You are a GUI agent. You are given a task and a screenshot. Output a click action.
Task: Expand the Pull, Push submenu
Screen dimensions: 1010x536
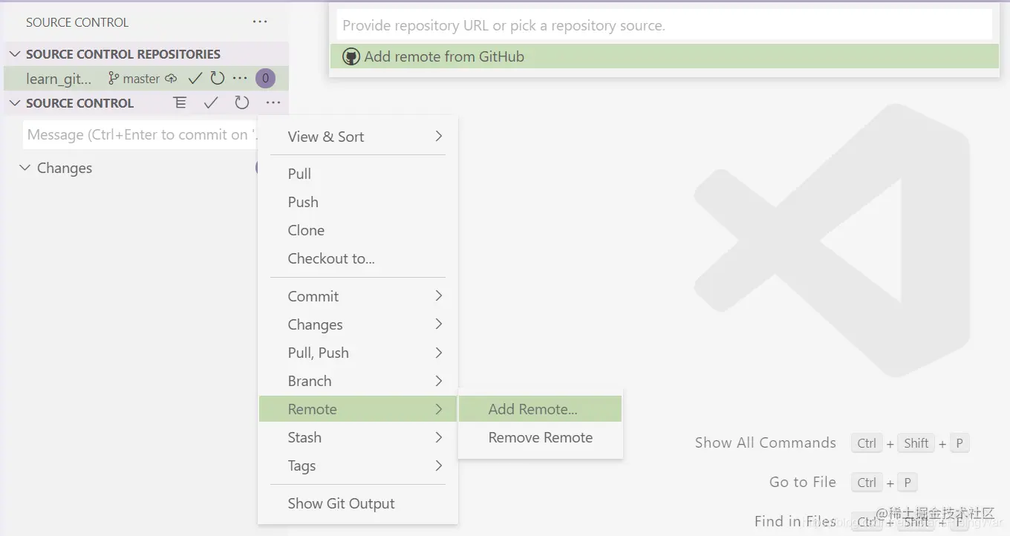click(x=357, y=353)
